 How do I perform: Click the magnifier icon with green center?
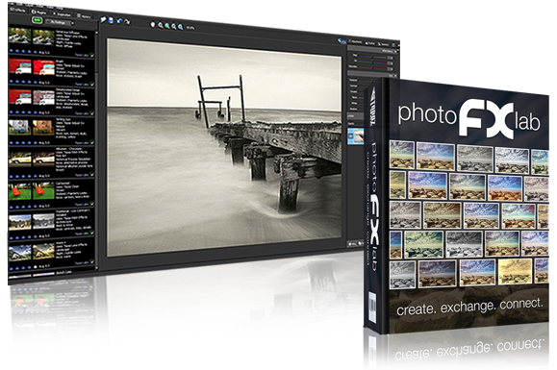[x=167, y=26]
